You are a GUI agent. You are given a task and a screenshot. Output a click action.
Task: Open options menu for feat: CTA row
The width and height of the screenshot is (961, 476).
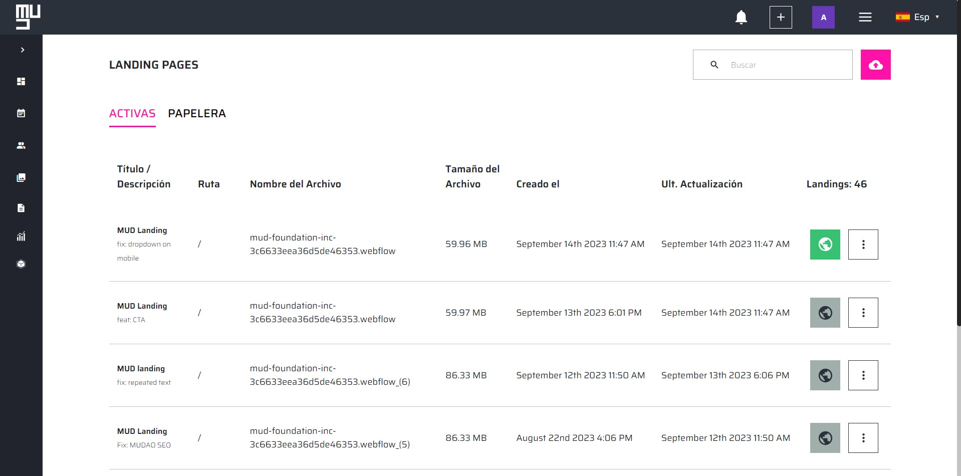click(x=863, y=313)
